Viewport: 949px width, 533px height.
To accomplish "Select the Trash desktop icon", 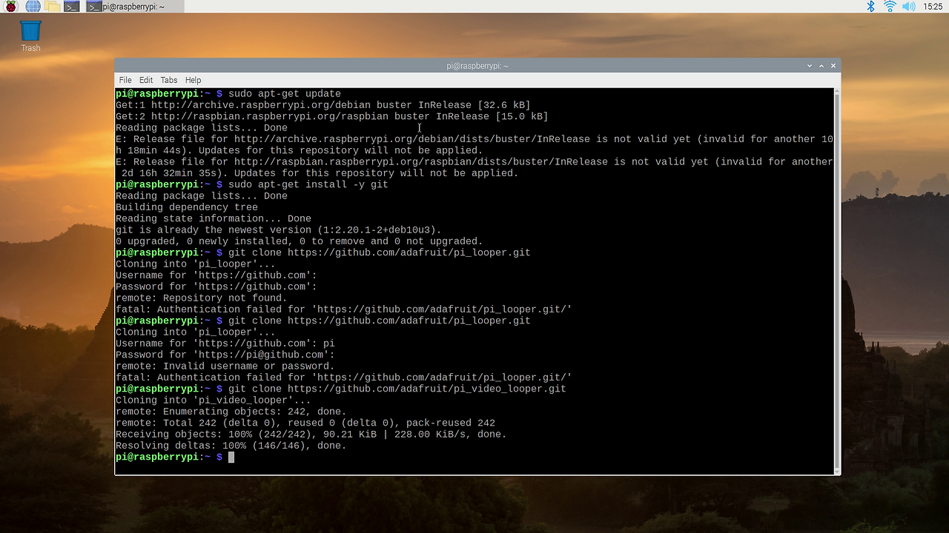I will pos(30,36).
